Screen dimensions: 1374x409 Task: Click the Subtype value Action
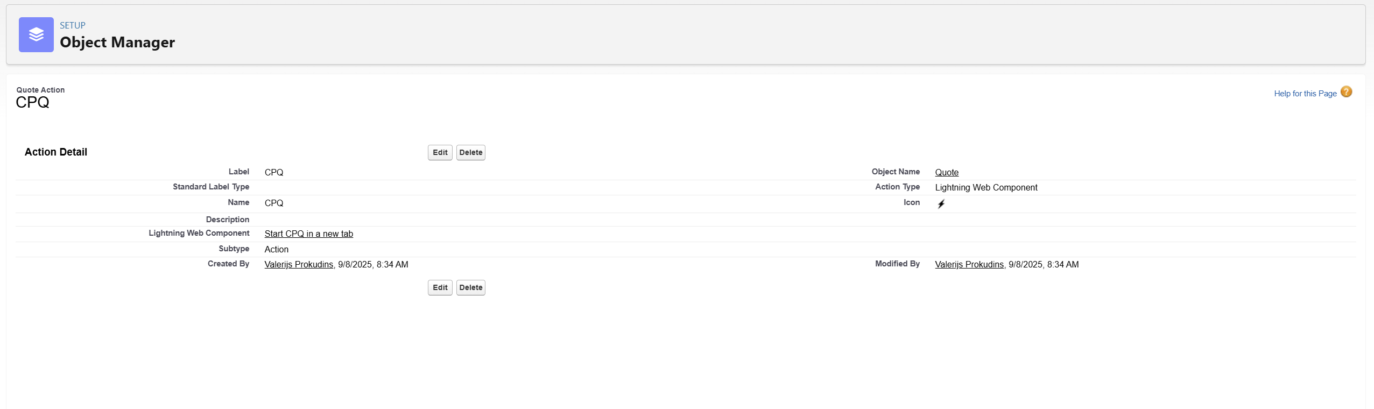277,249
